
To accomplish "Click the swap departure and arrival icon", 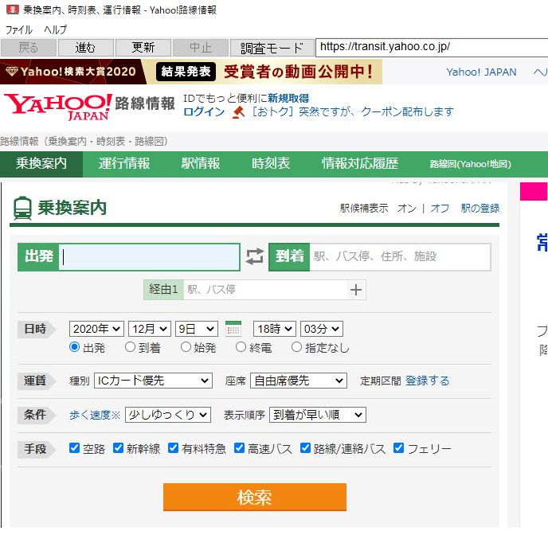I will coord(254,256).
